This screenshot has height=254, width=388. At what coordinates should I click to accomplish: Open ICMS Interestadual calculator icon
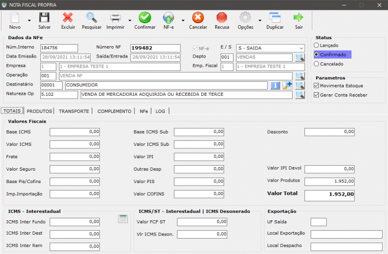point(123,219)
